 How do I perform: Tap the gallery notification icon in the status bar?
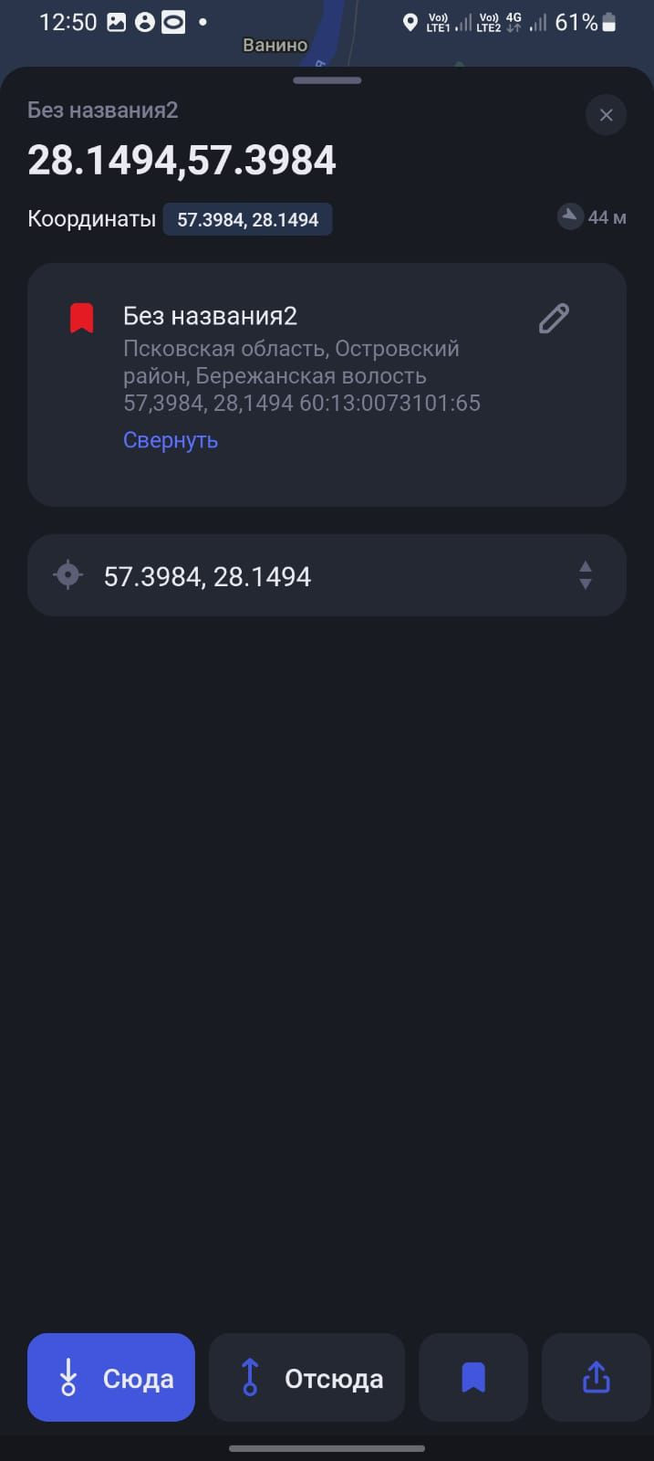coord(117,23)
